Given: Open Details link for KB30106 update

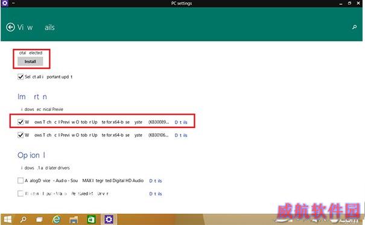Looking at the screenshot, I should [x=181, y=135].
